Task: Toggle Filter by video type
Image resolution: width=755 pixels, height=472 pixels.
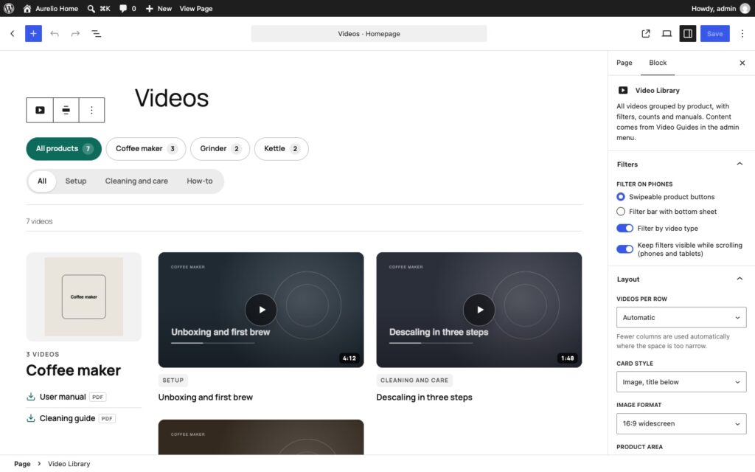Action: point(625,229)
